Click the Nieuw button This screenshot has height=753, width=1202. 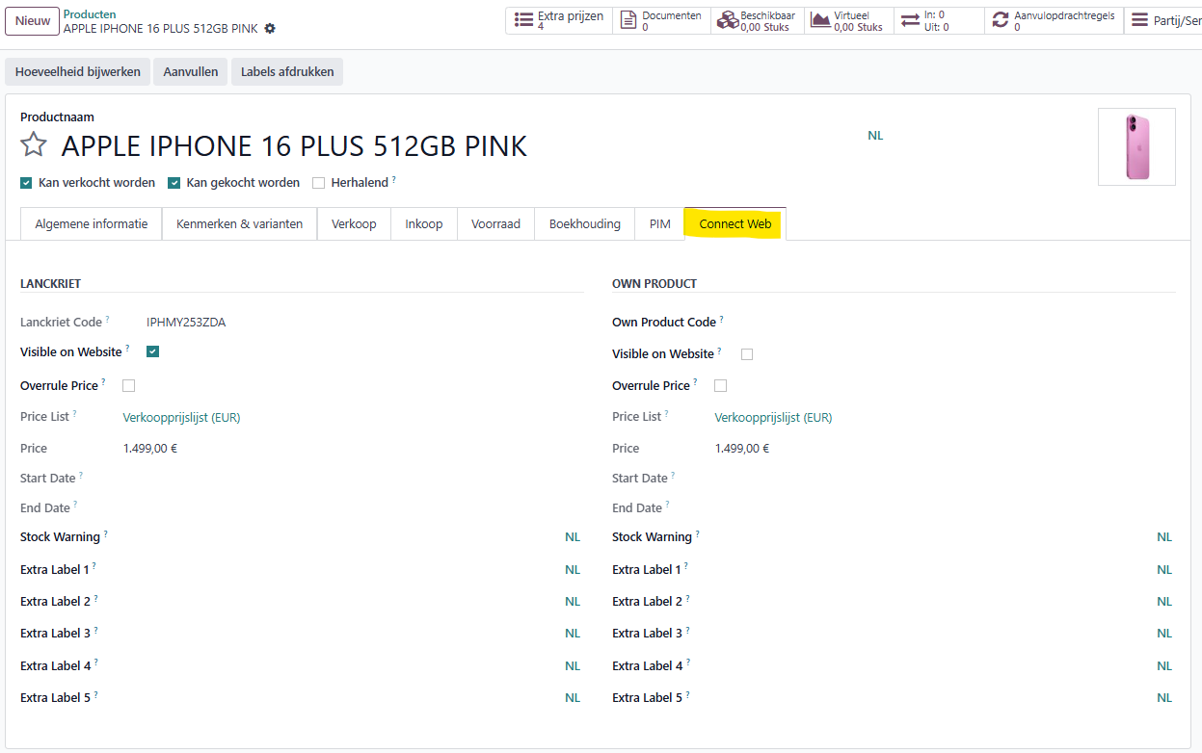point(32,21)
